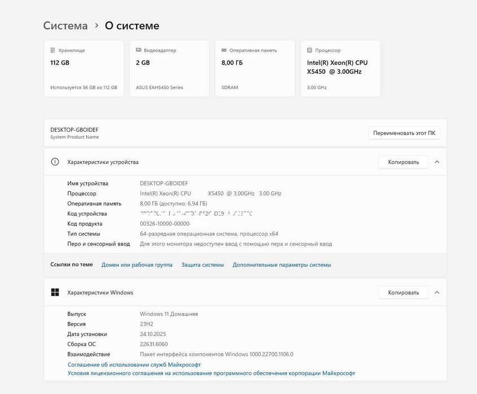Click the info icon beside Характеристики устройства
Screen dimensions: 477x394
click(55, 162)
